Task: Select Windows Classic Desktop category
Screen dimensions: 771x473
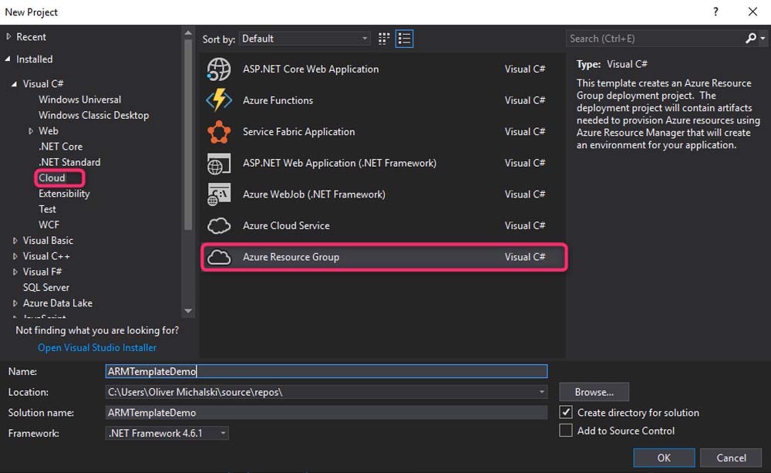Action: (93, 115)
